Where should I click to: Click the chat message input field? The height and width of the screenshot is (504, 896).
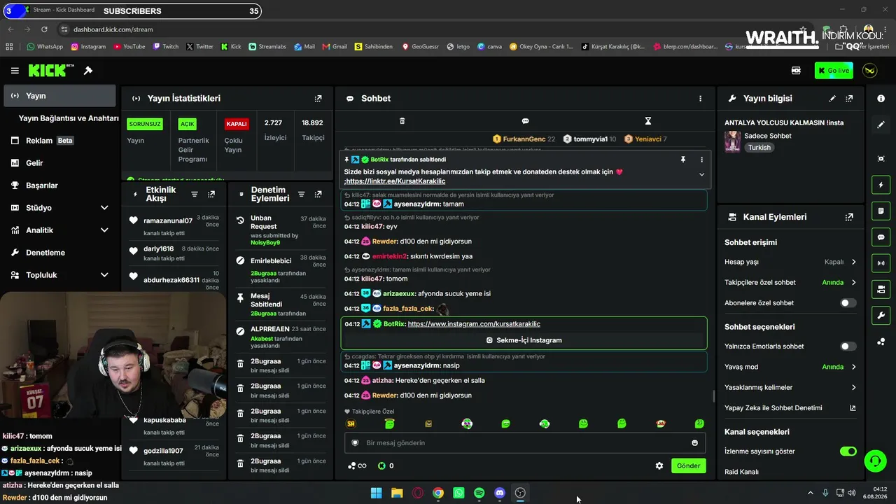click(524, 443)
